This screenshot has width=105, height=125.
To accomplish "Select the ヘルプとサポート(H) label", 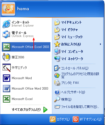I will click(x=73, y=92).
